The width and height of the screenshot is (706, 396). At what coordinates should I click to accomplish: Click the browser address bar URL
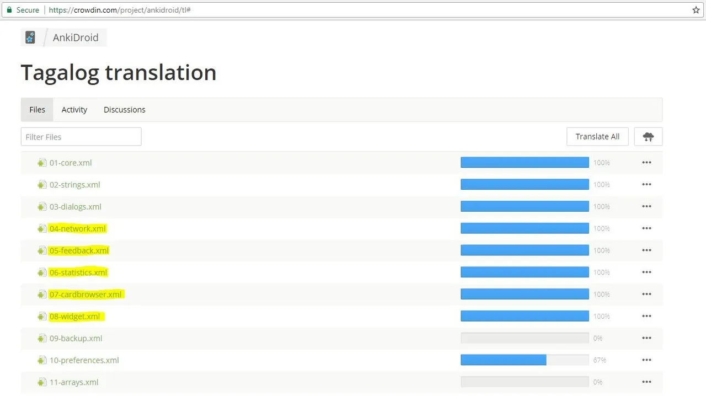click(120, 10)
